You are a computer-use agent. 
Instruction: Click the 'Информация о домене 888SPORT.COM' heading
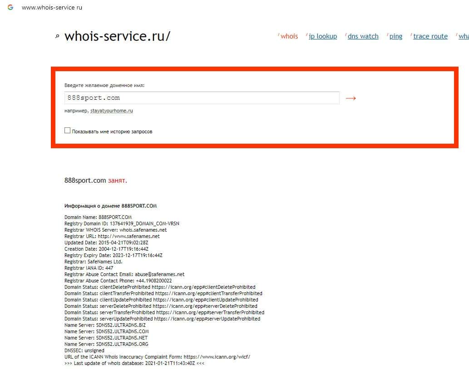click(110, 206)
